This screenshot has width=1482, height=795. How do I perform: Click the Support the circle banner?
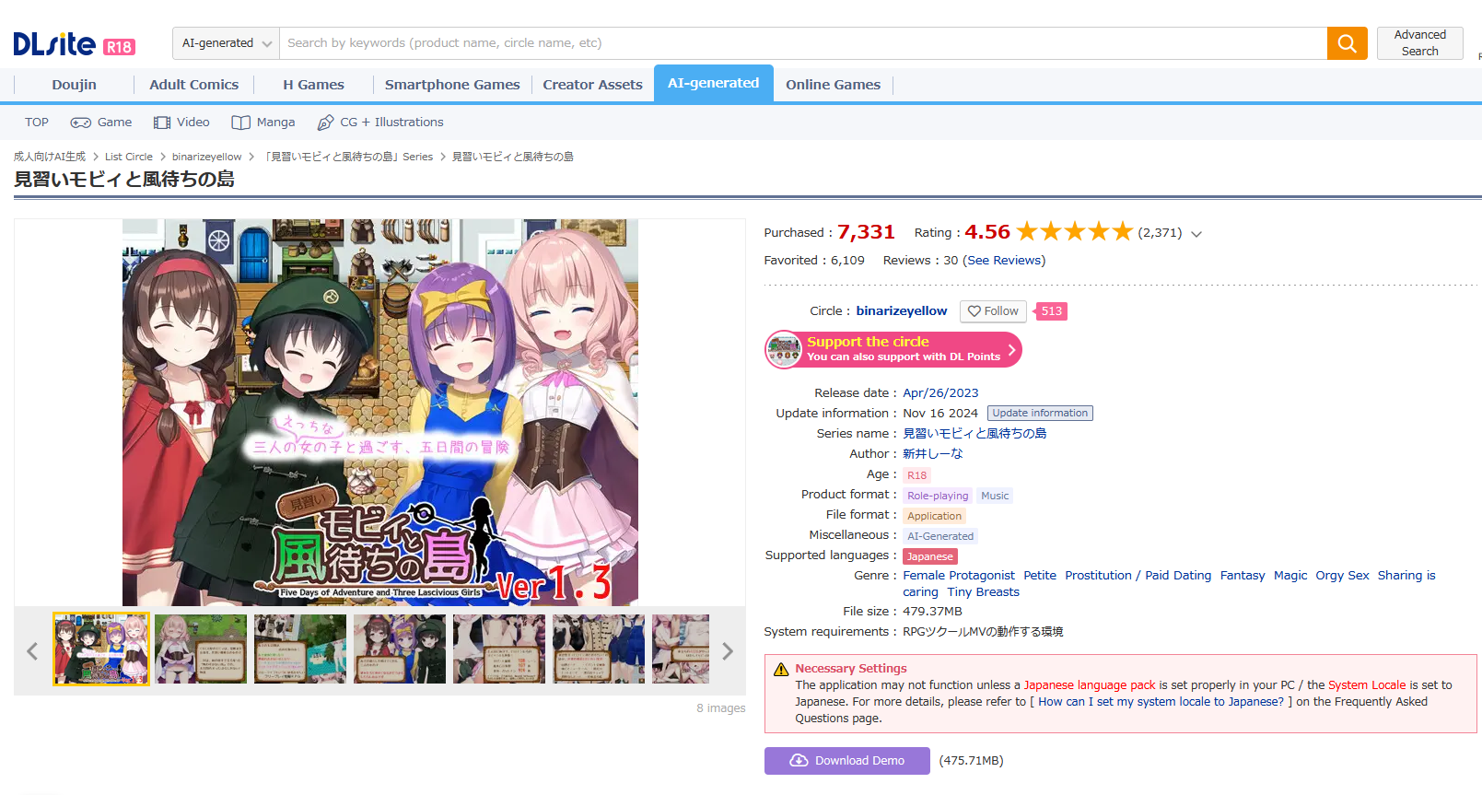pos(893,349)
